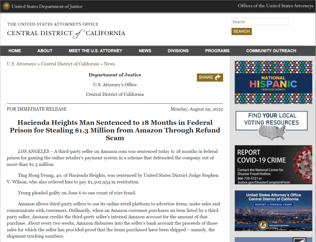Image resolution: width=316 pixels, height=242 pixels.
Task: Click the sentence about Yeung pleading guilty
Action: tap(77, 193)
